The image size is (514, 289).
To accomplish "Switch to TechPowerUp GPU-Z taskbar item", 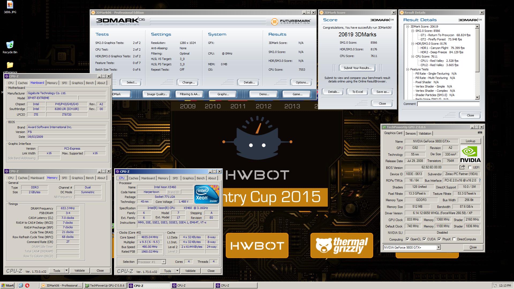I will [105, 286].
